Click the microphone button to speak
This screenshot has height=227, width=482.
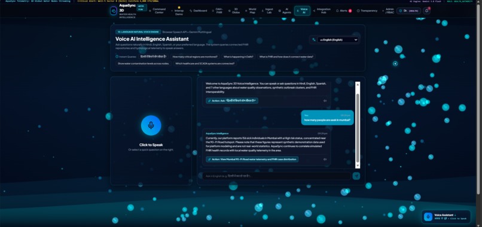151,125
